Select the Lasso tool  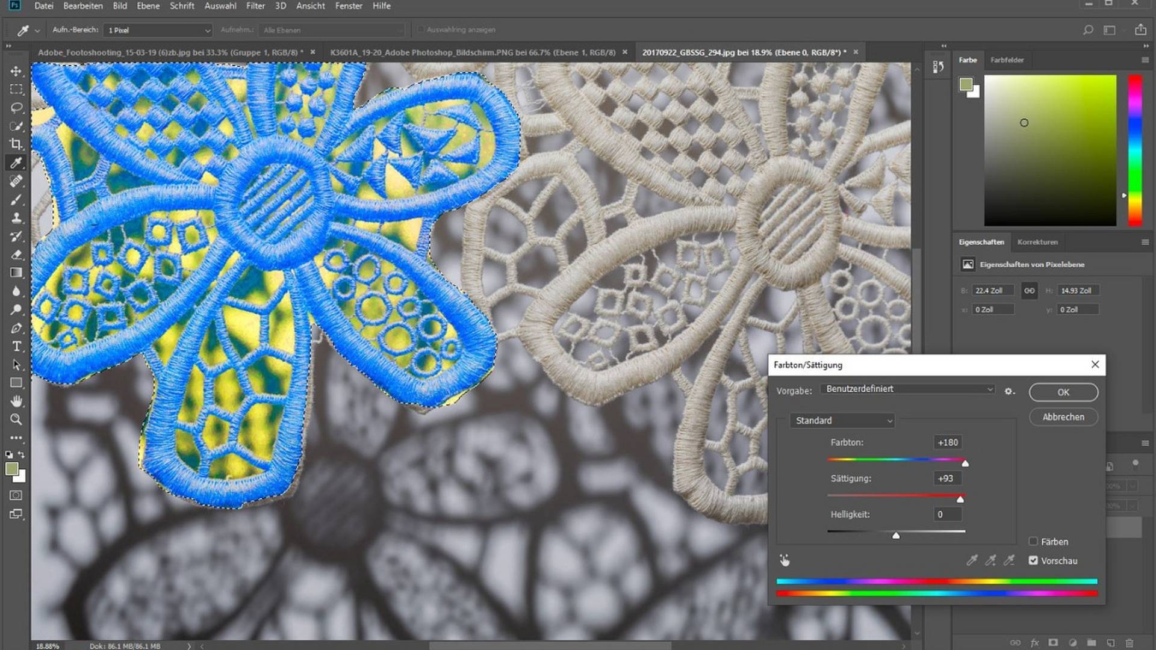point(16,108)
